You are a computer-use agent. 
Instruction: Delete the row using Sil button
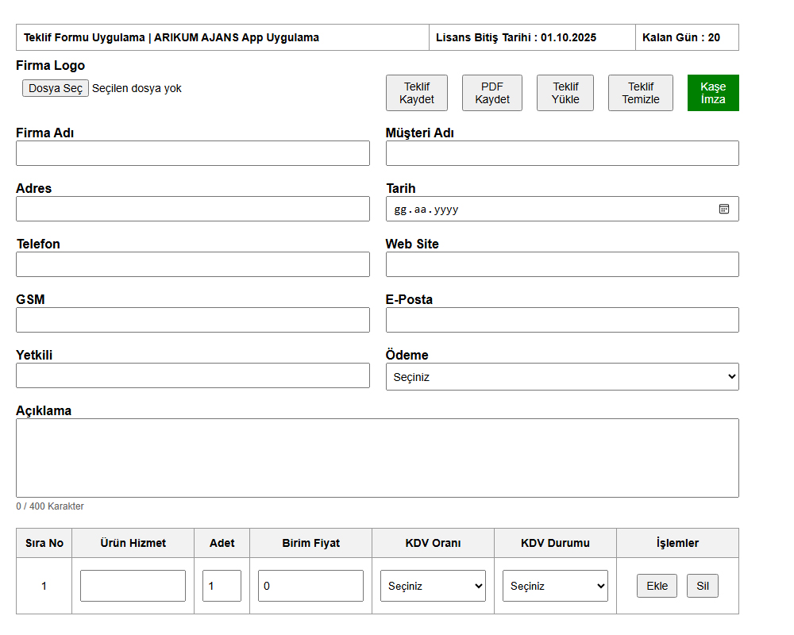(x=702, y=586)
